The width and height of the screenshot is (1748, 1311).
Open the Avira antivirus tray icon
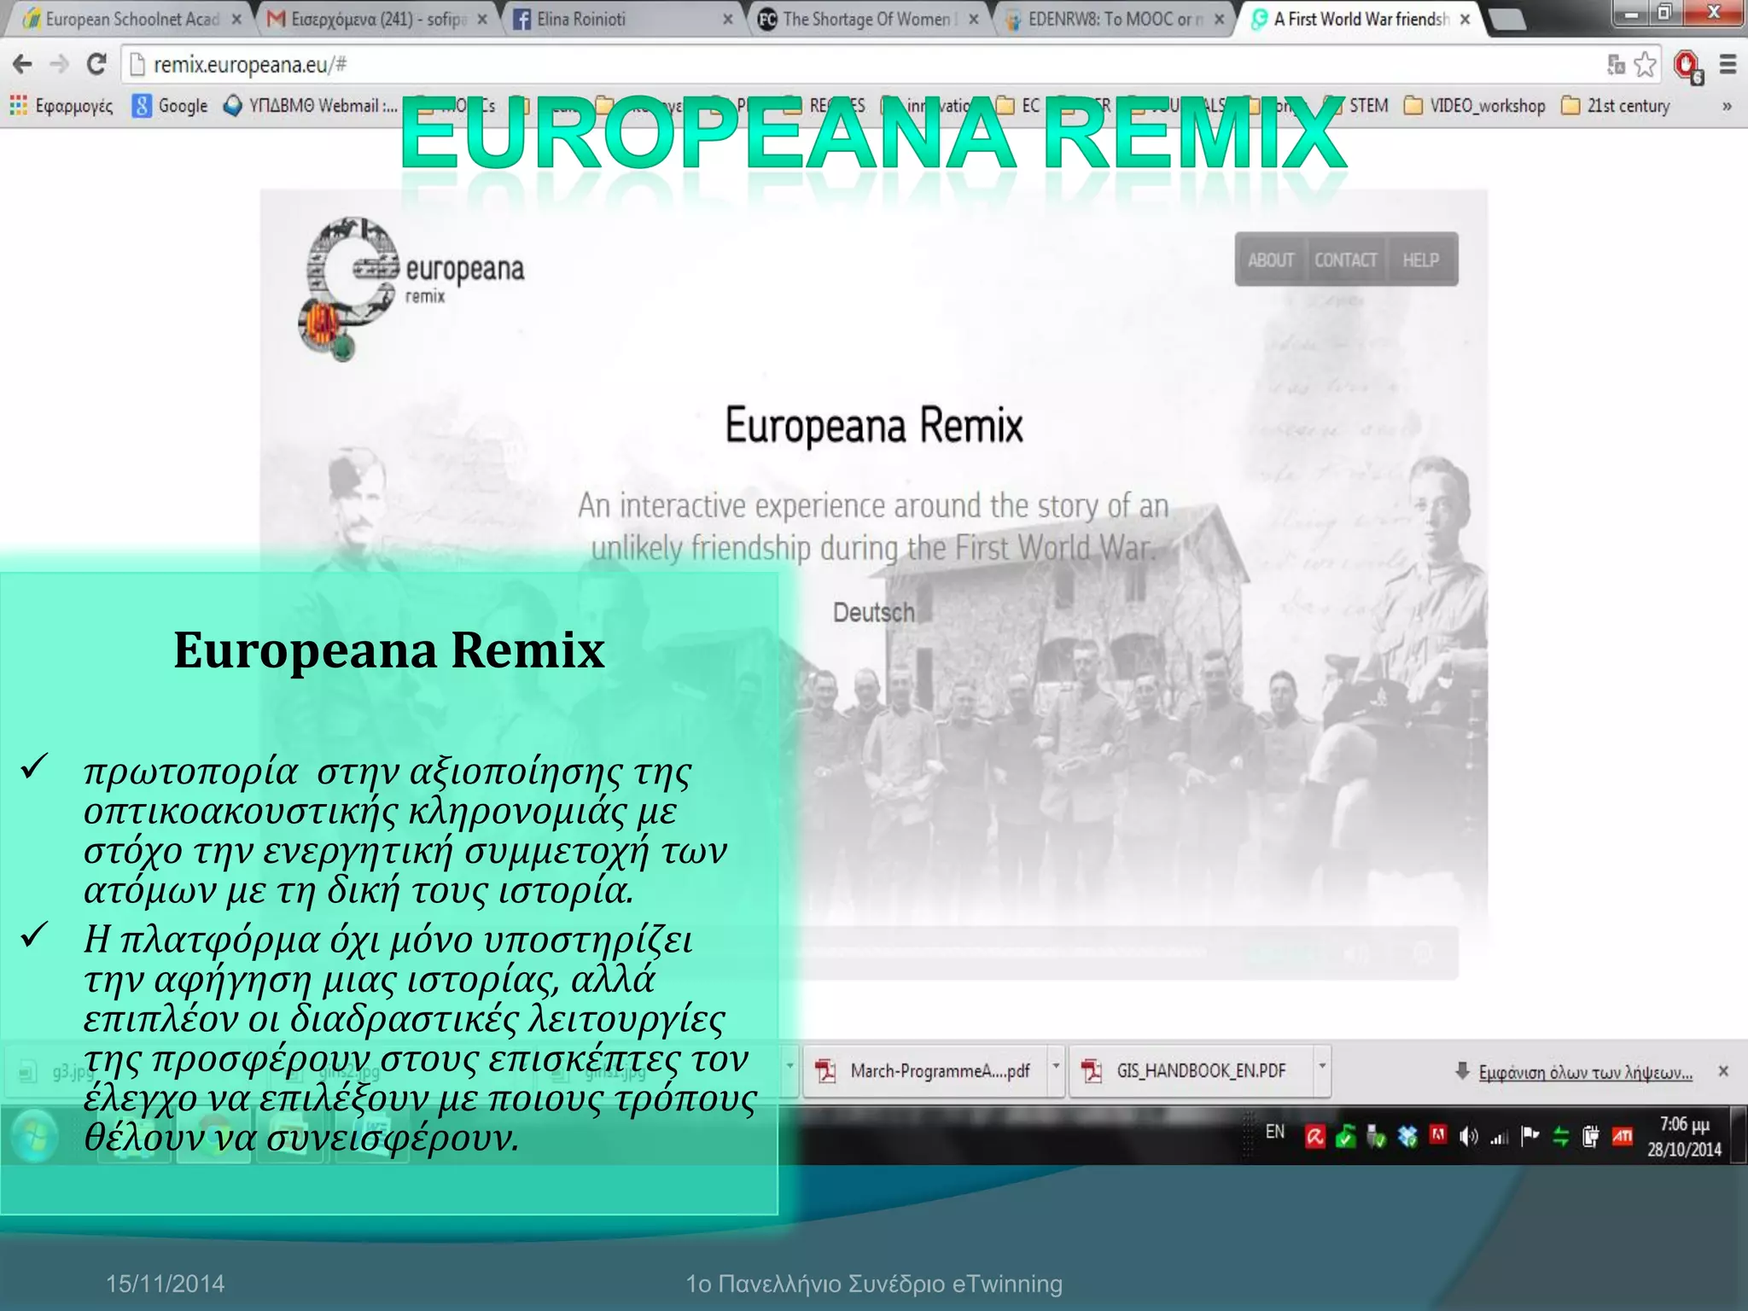pyautogui.click(x=1315, y=1137)
